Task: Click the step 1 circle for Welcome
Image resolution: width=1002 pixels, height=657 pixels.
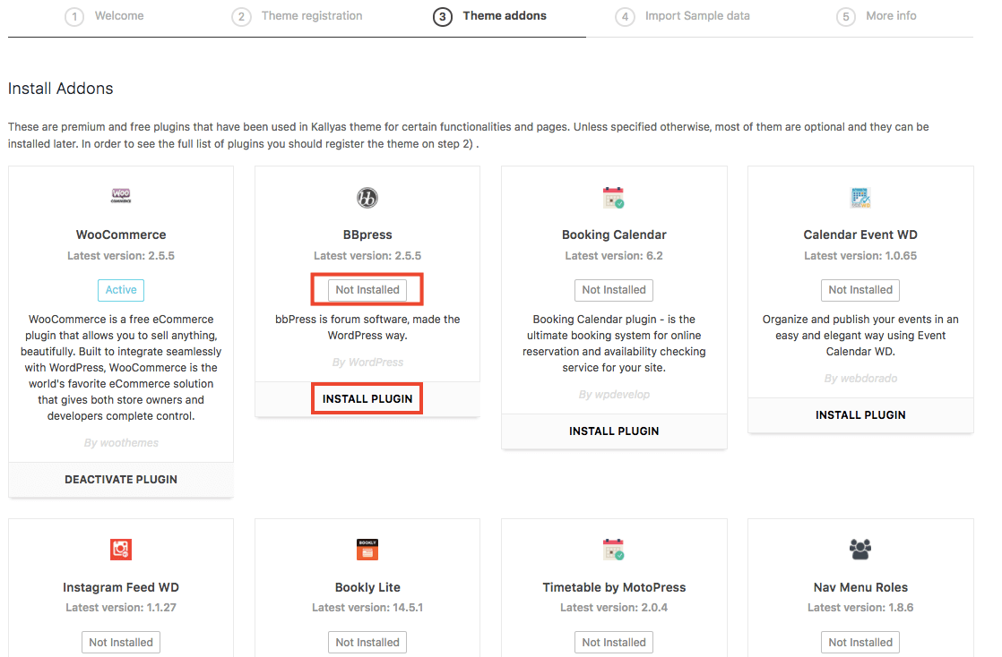Action: tap(74, 17)
